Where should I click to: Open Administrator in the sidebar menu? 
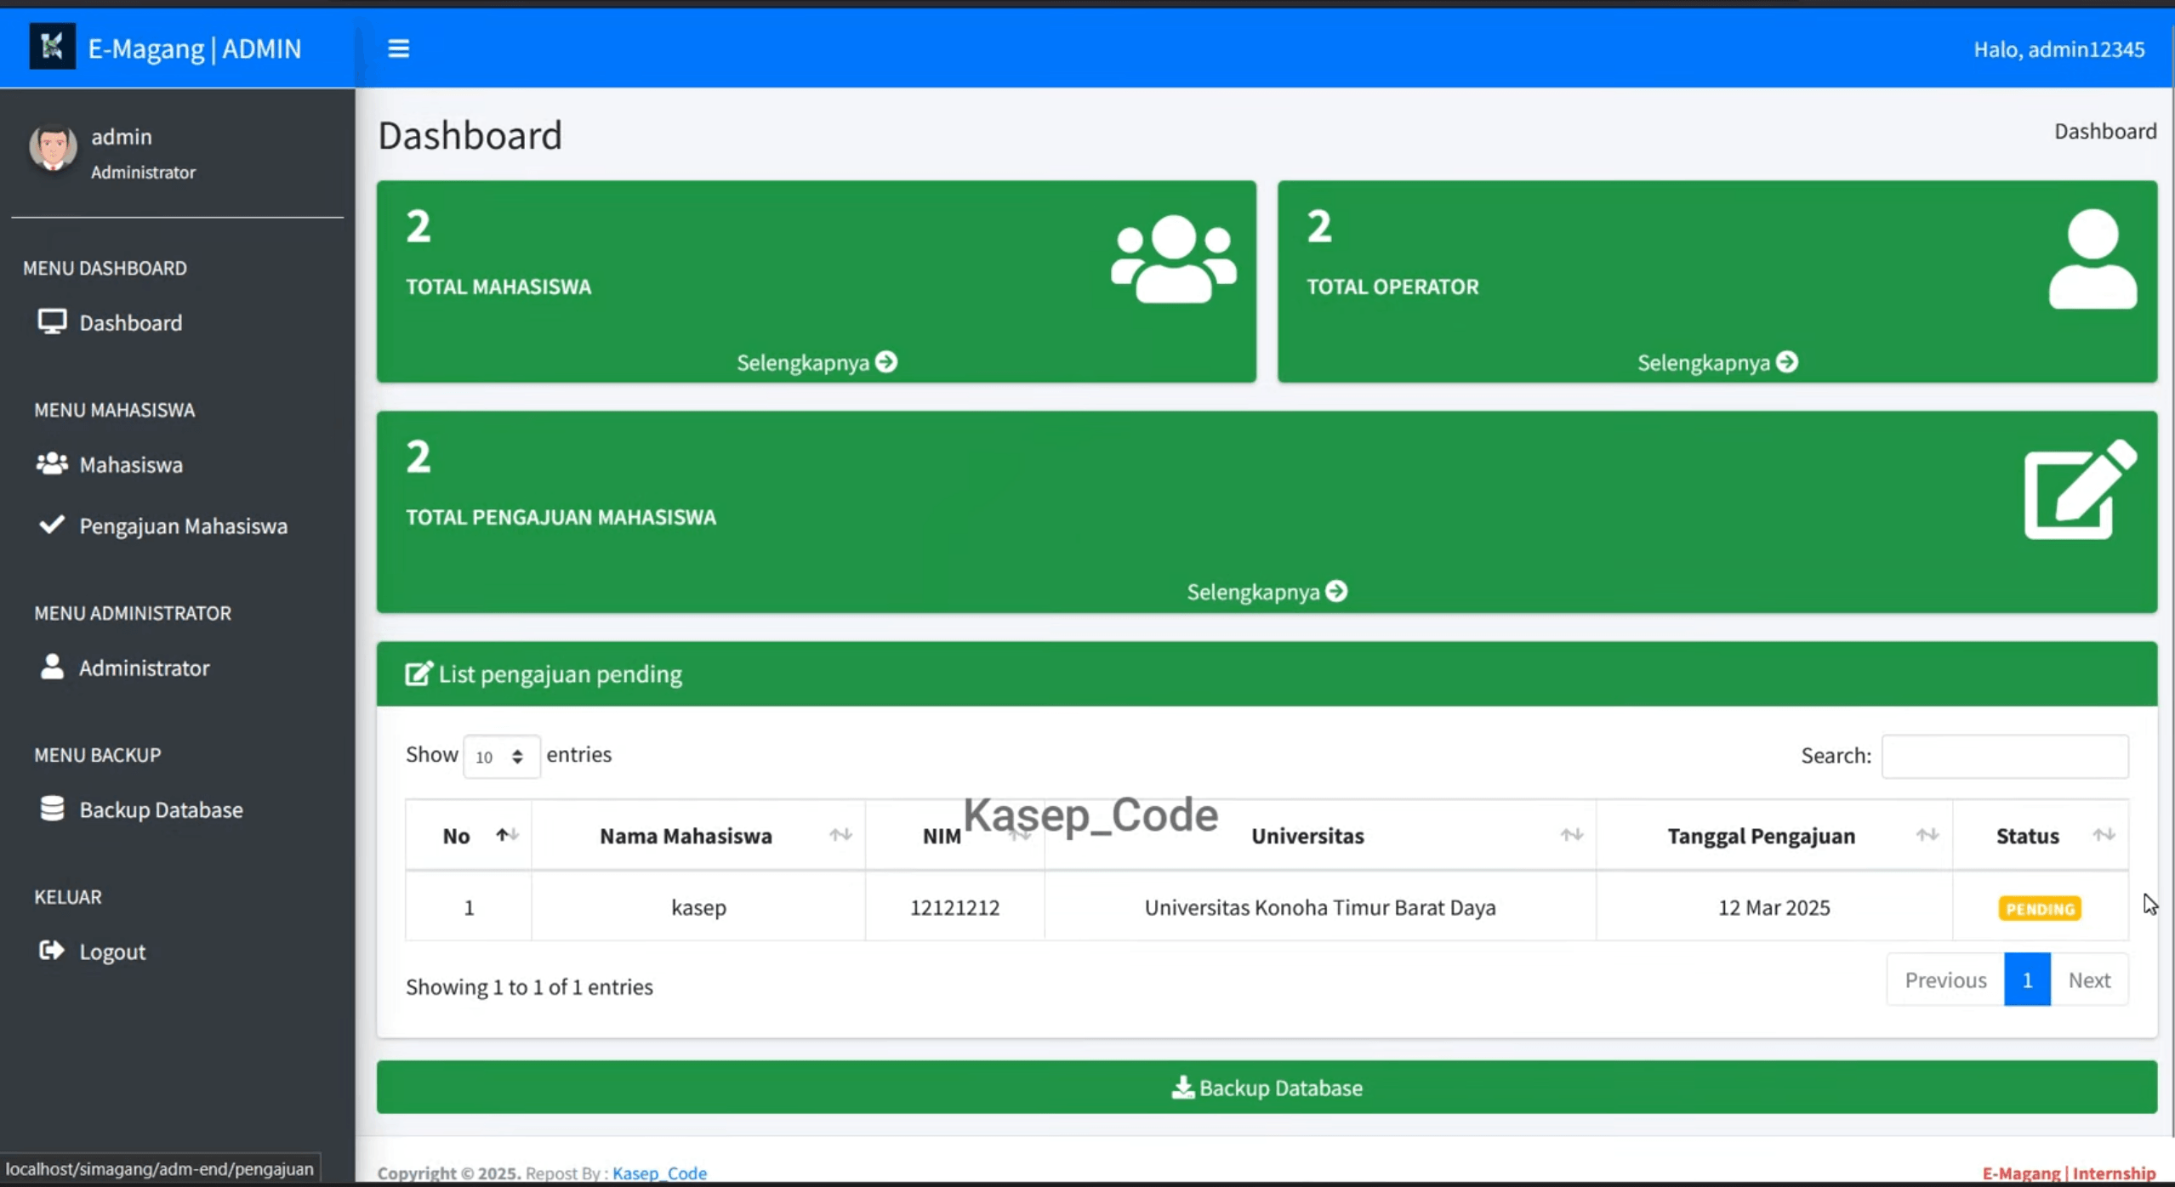click(x=144, y=667)
